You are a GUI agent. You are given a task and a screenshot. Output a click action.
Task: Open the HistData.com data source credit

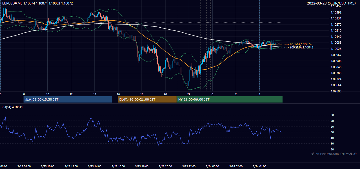tap(334, 154)
